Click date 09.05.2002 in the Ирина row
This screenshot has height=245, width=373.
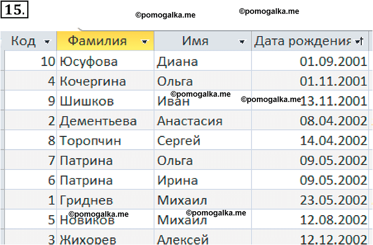pos(310,179)
